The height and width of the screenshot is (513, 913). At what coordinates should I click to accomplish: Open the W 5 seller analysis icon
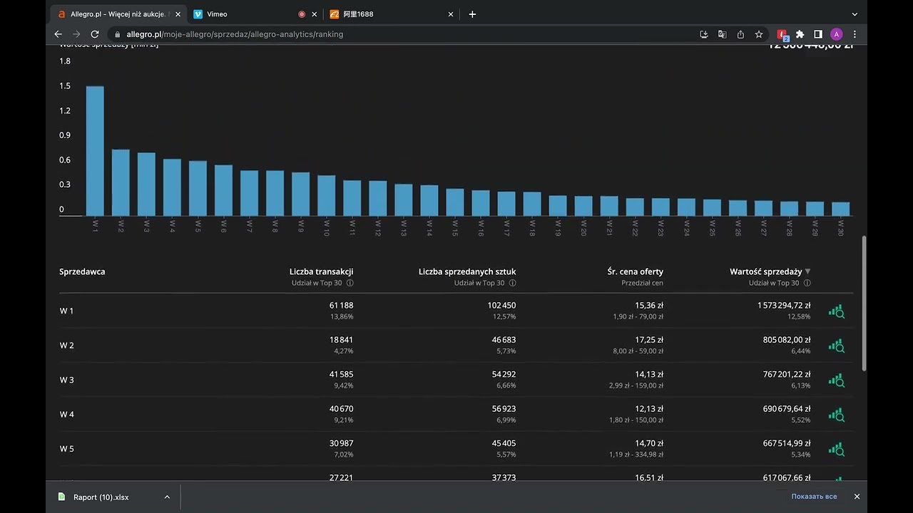click(836, 450)
